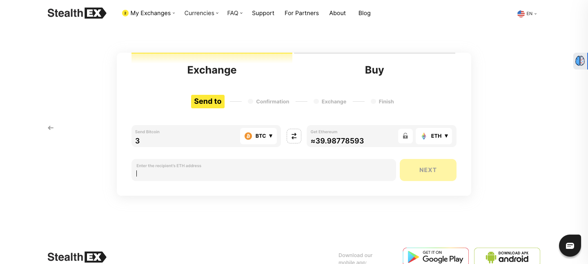Click the recipient's ETH address field
The height and width of the screenshot is (264, 588).
click(x=264, y=170)
